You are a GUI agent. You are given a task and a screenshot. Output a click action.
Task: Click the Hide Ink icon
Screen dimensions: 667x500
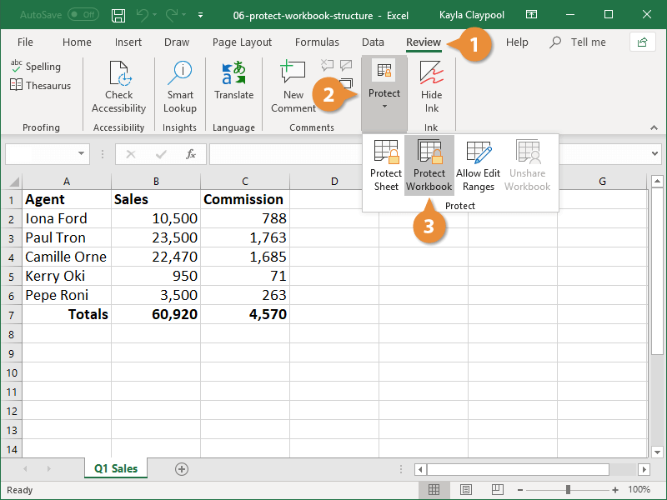(x=431, y=87)
